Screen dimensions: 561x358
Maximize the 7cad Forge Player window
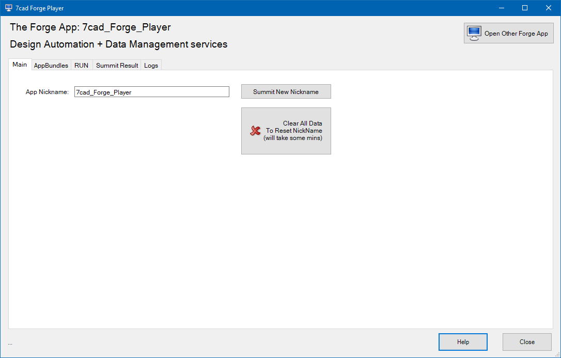click(x=525, y=8)
